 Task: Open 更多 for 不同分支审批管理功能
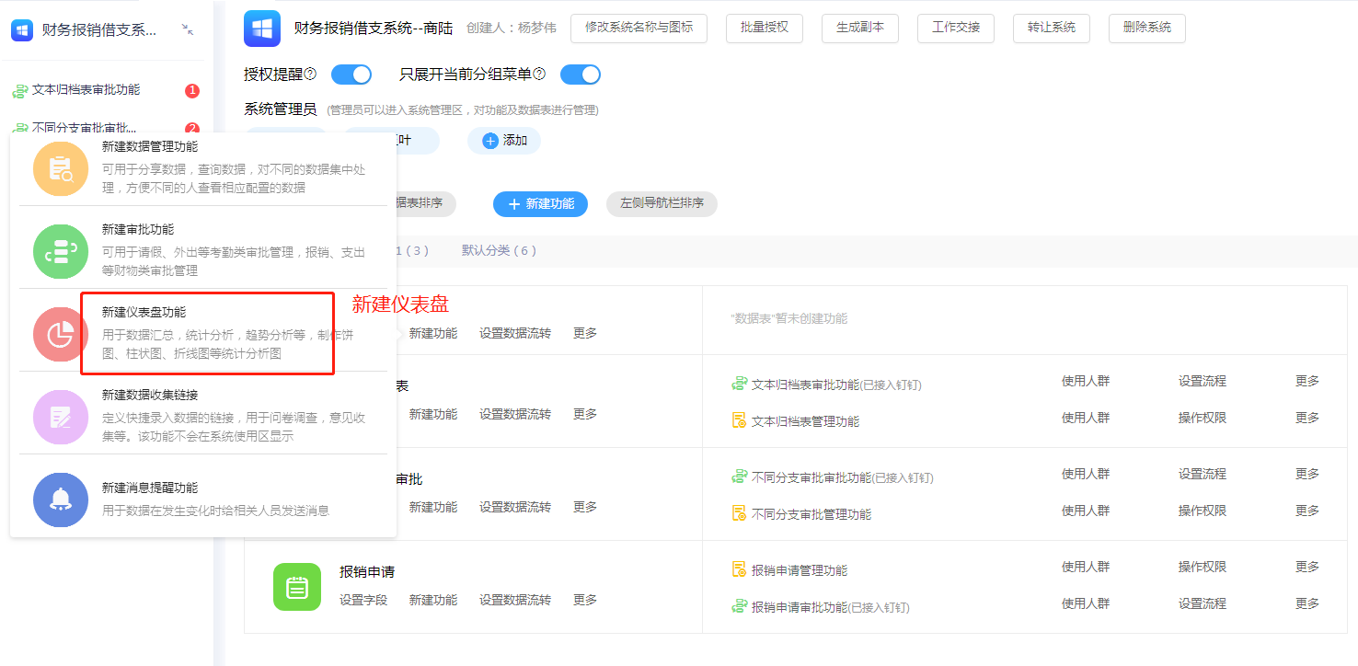click(1307, 511)
